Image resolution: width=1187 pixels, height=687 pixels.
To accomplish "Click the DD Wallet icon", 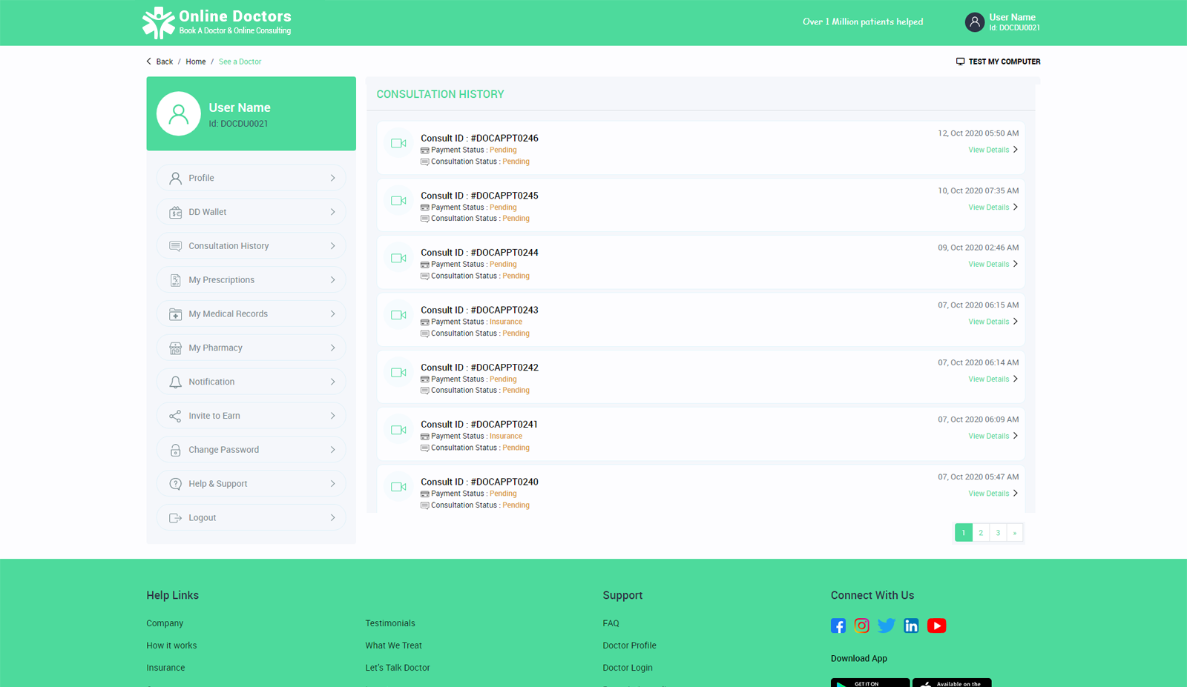I will [175, 212].
